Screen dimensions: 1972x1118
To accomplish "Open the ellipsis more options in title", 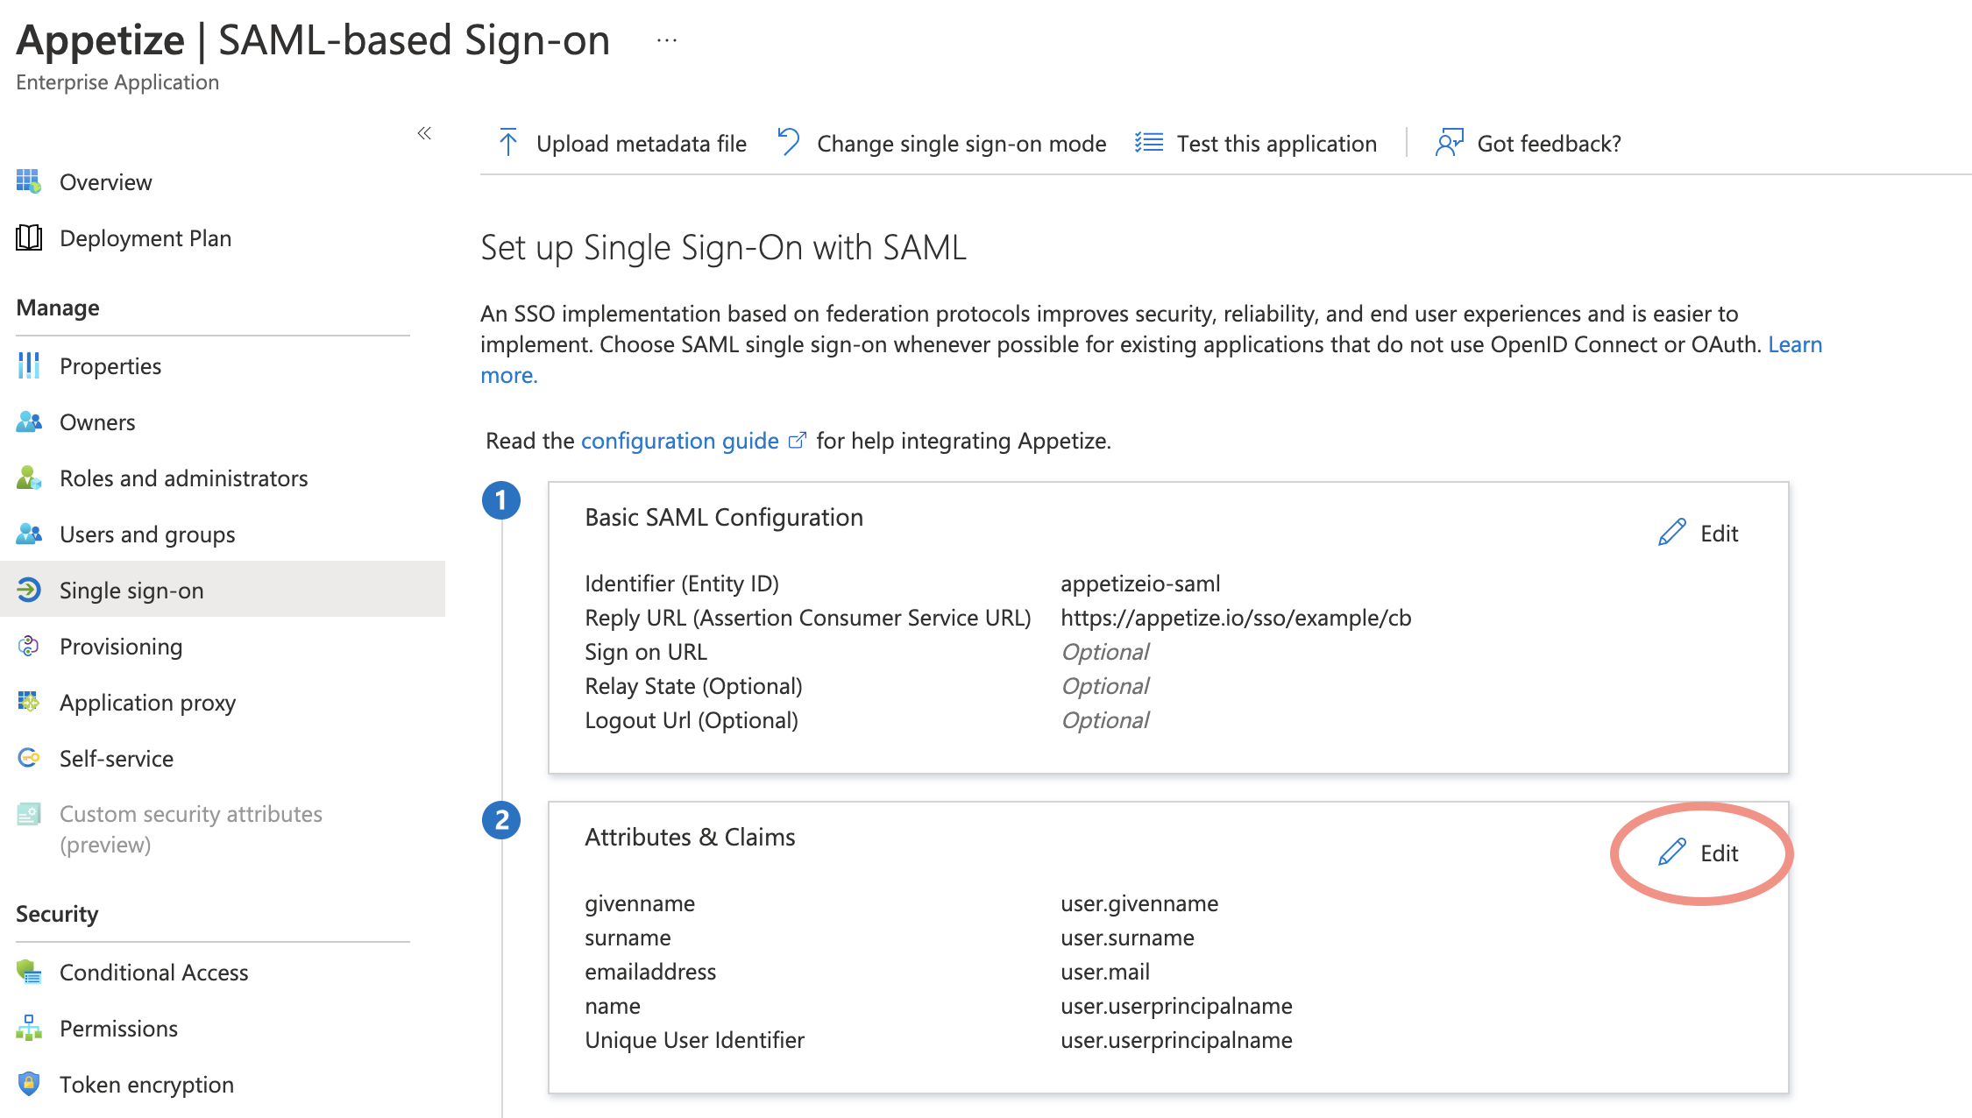I will [667, 41].
